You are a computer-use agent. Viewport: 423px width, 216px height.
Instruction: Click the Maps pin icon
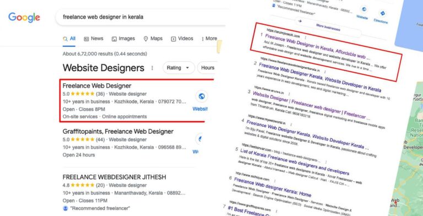coord(145,39)
